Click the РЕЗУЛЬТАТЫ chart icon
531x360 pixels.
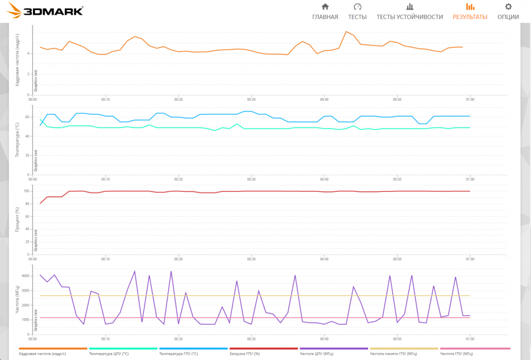(x=470, y=7)
